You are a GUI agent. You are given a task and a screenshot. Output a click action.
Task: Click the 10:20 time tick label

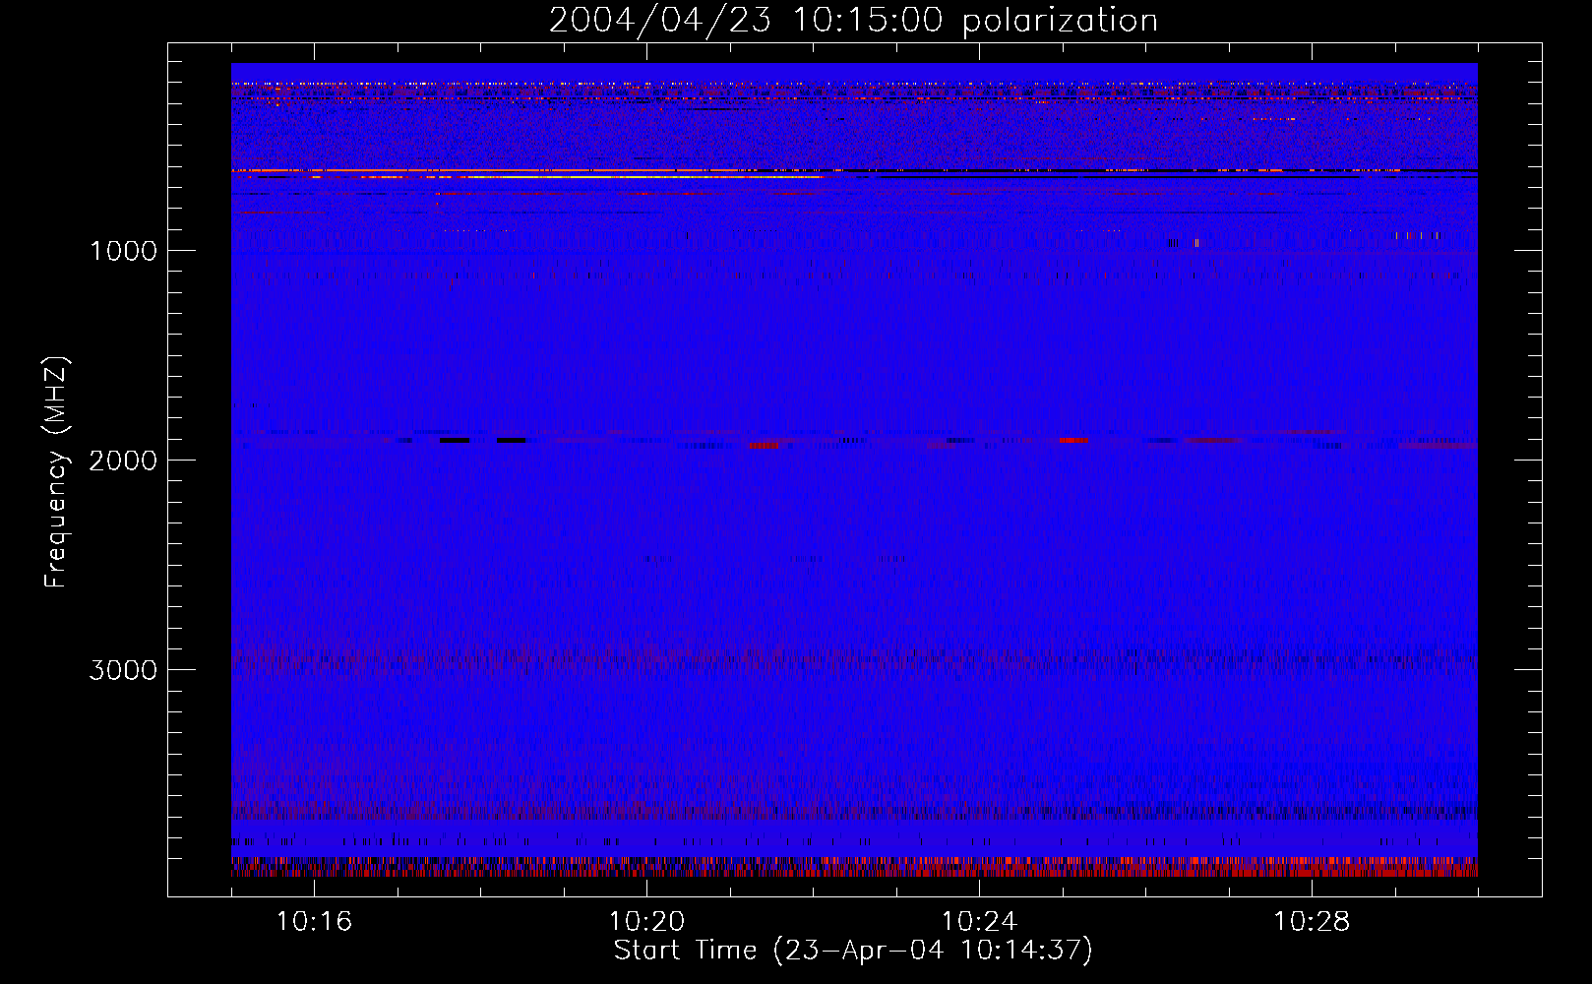coord(646,922)
